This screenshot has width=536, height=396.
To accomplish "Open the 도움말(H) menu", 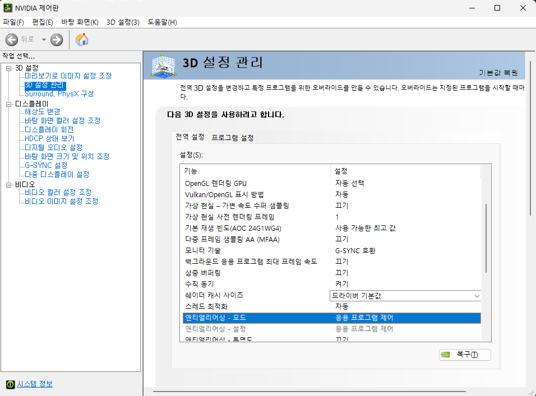I will coord(162,22).
